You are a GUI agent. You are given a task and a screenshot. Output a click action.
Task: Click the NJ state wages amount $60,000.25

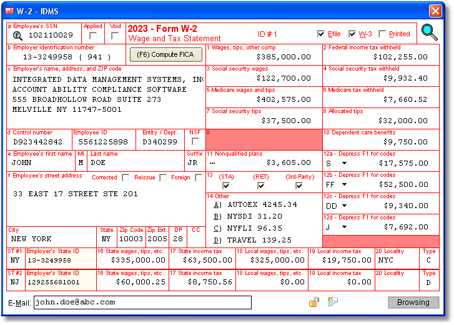(141, 282)
